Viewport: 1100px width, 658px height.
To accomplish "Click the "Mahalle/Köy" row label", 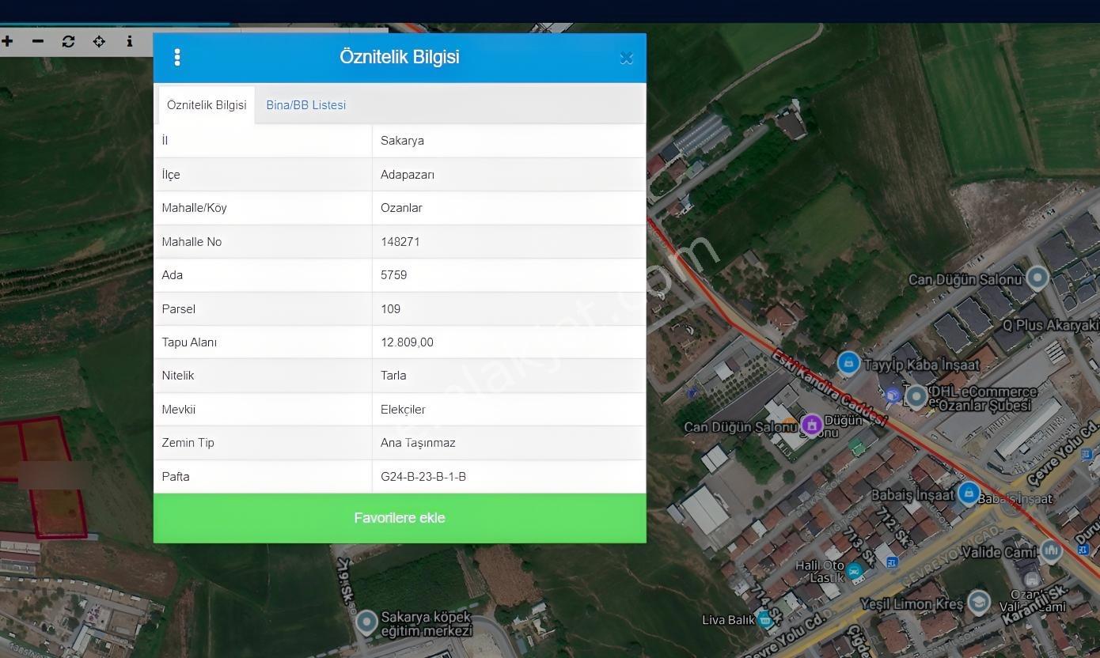I will tap(195, 208).
